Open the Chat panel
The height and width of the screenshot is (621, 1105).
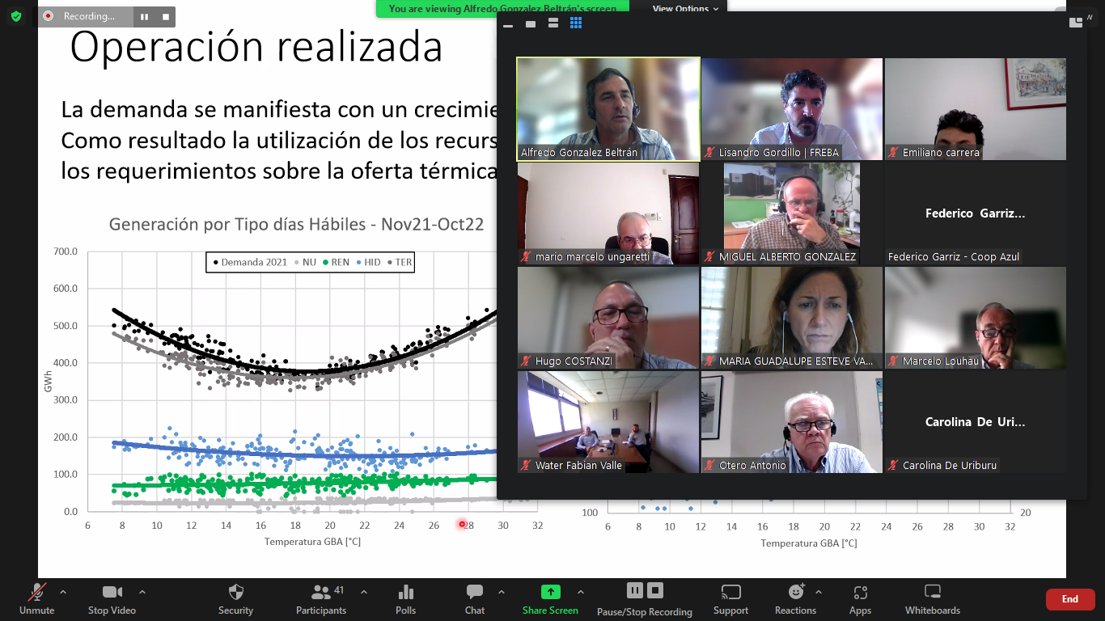(x=475, y=598)
